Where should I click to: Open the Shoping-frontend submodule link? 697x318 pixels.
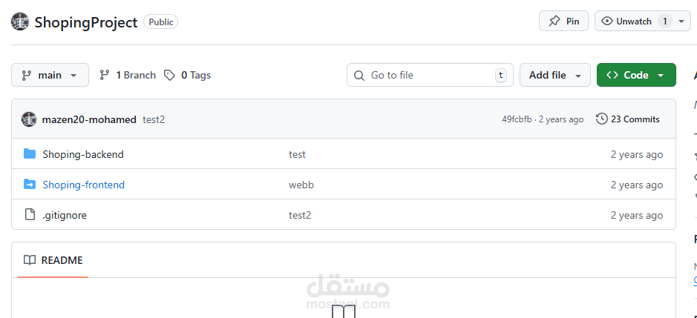coord(84,185)
